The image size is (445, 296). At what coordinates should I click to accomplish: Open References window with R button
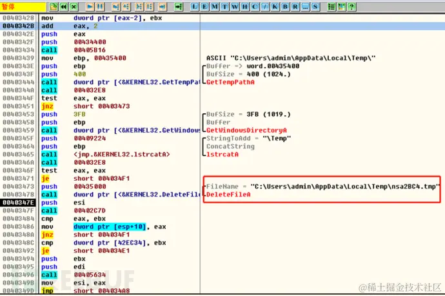295,6
